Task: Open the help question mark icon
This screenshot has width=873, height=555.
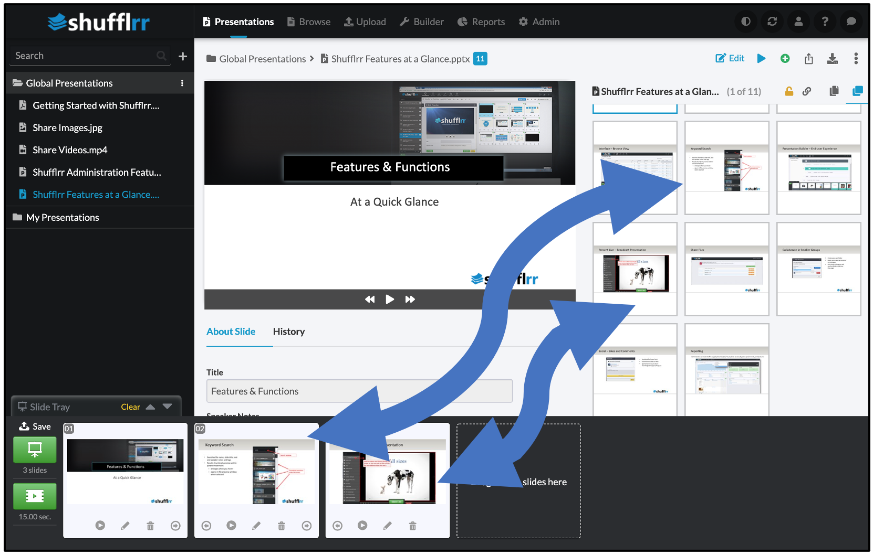Action: click(x=825, y=22)
